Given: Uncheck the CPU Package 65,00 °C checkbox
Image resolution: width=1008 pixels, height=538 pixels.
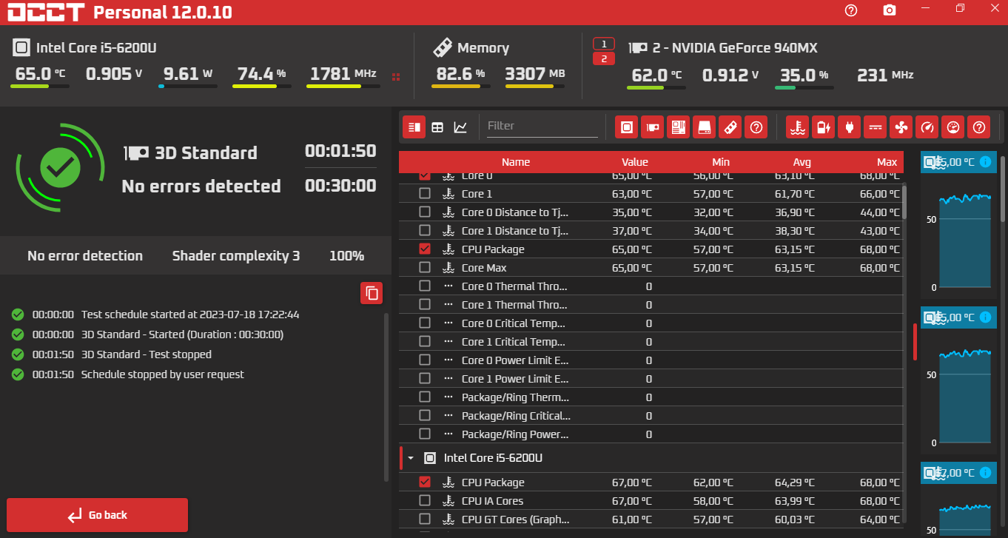Looking at the screenshot, I should (425, 249).
